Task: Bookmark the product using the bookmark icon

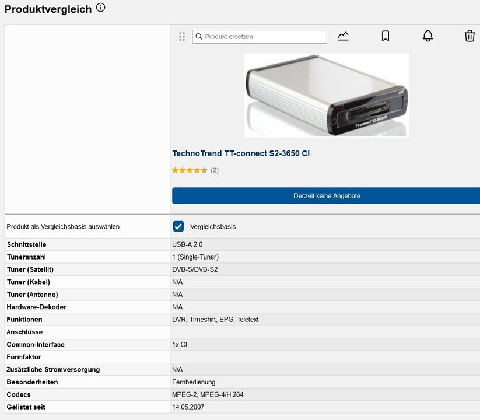Action: click(x=386, y=36)
